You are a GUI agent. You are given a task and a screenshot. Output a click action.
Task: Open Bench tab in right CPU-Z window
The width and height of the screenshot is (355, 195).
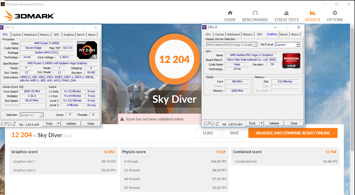284,34
